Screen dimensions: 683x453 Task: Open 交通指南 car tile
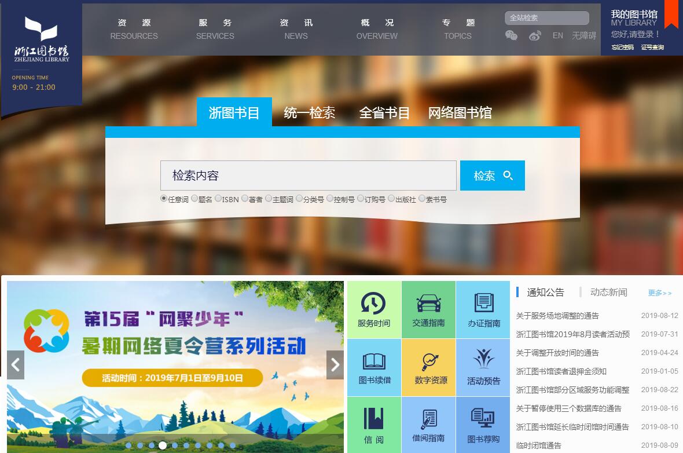428,309
